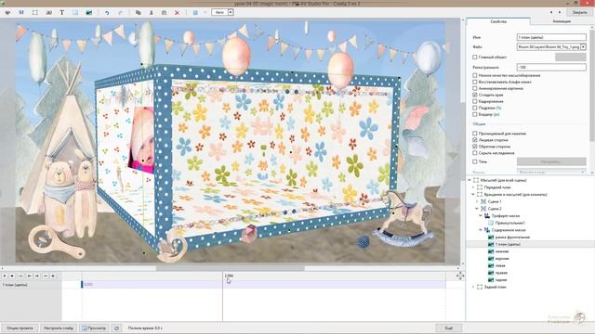The image size is (595, 334).
Task: Uncheck the Лицевая сторона checkbox
Action: pos(475,140)
